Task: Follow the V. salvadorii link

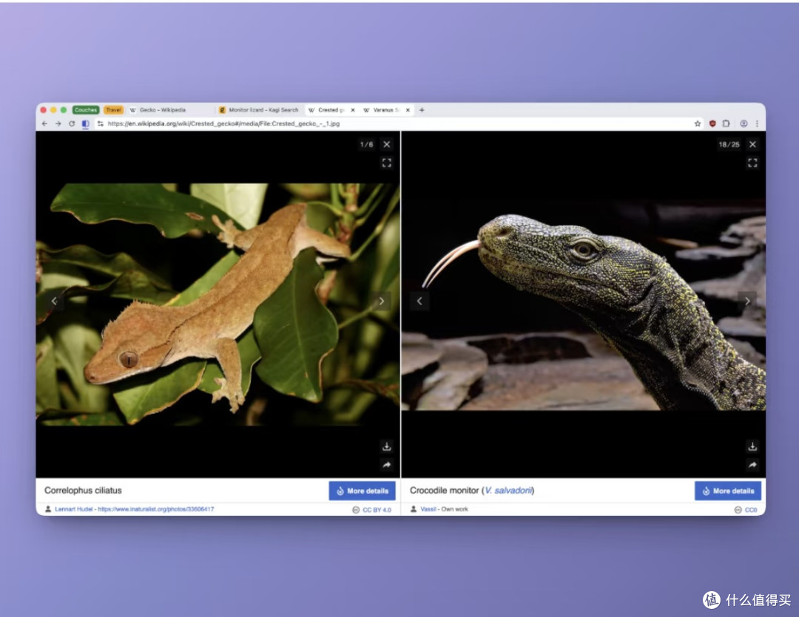Action: click(x=508, y=490)
